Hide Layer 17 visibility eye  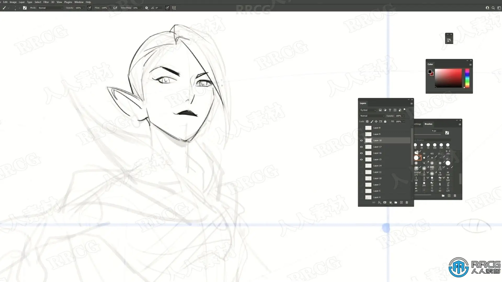click(x=361, y=147)
